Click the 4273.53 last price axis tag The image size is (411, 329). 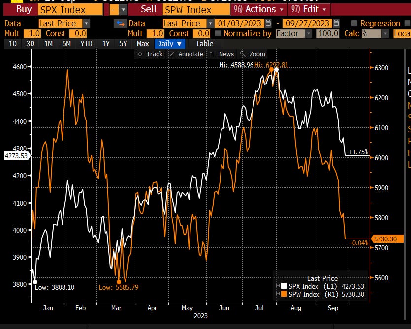tap(16, 156)
